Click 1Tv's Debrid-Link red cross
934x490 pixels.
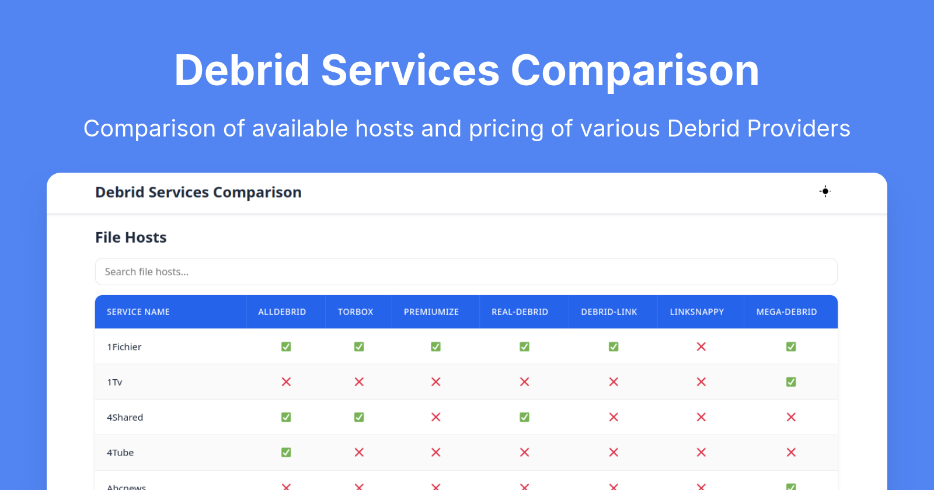click(x=614, y=381)
